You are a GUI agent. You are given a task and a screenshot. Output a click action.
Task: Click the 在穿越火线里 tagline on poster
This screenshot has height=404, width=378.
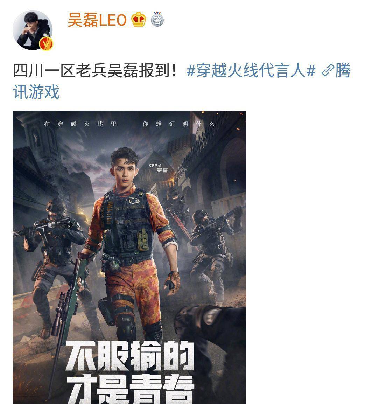[x=80, y=124]
